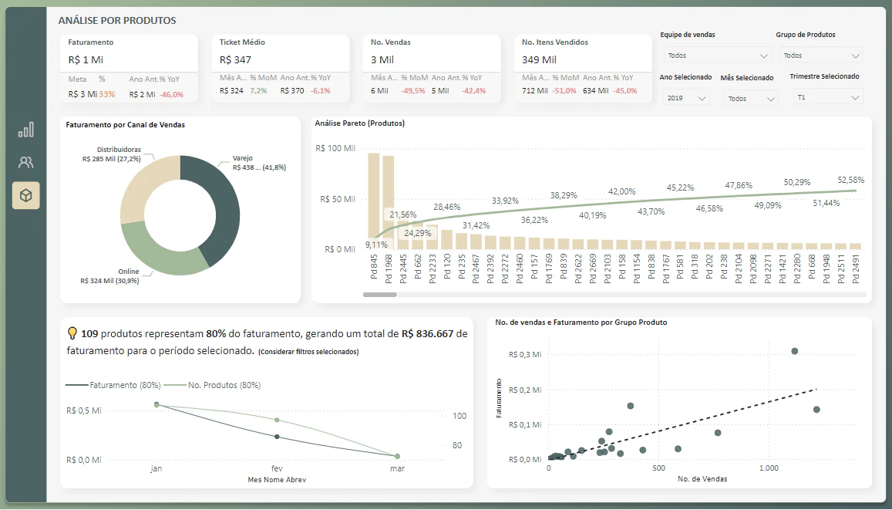Click the lightbulb insight icon

point(72,333)
